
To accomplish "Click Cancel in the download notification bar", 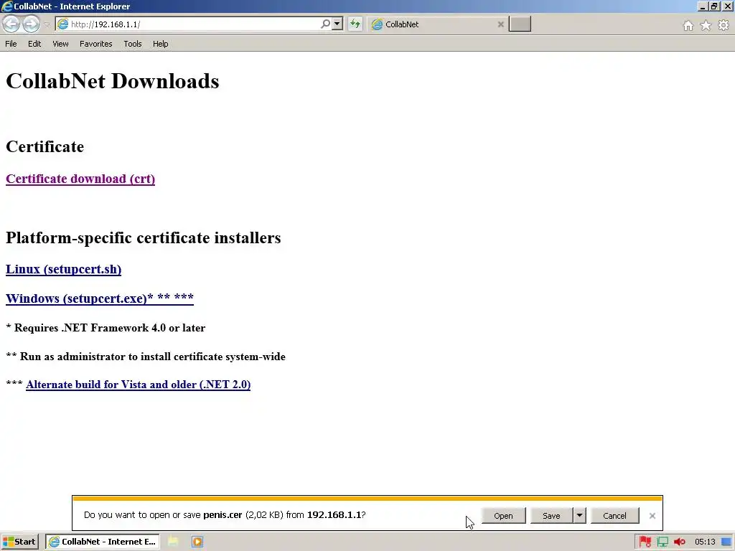I will (614, 515).
